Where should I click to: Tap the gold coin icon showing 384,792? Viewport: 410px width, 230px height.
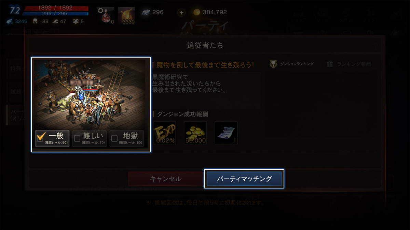(x=196, y=12)
